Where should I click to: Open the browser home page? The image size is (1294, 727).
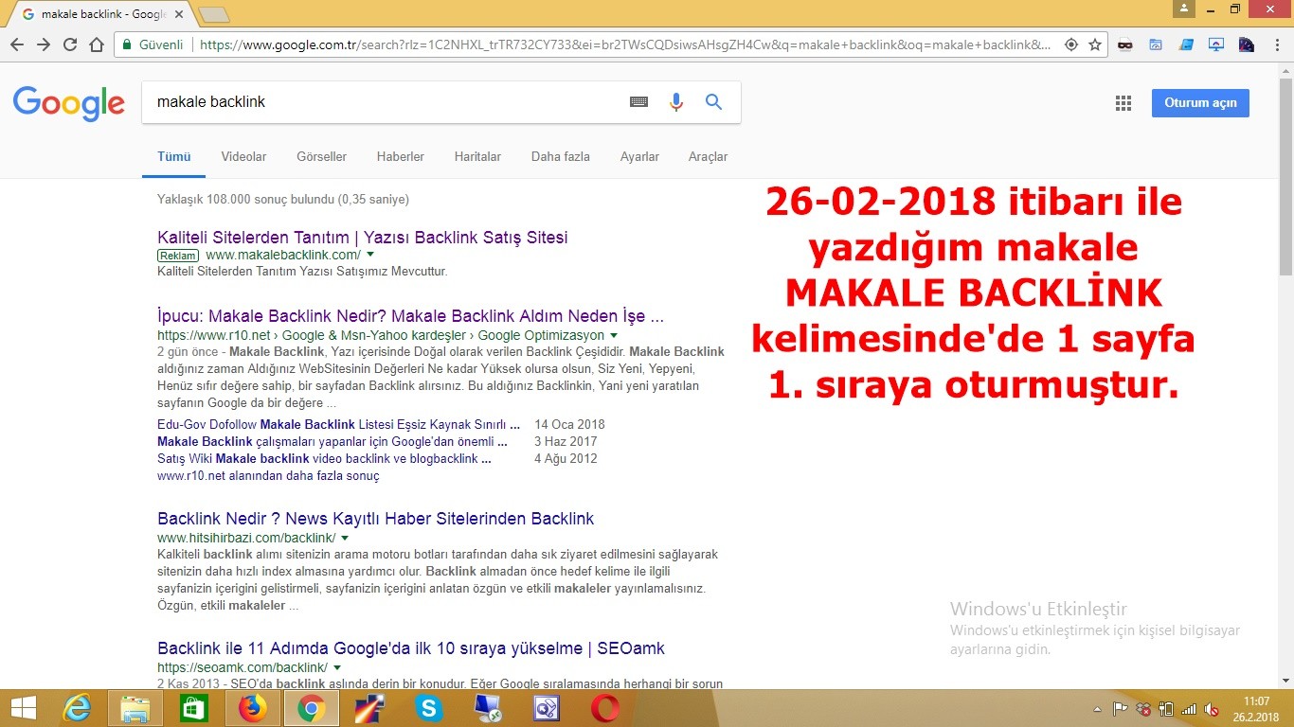tap(97, 44)
